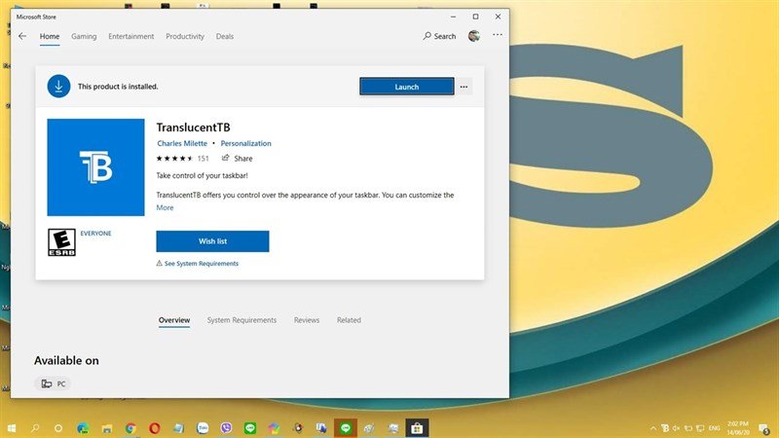Screen dimensions: 779x438
Task: Open Zalo app on the taskbar
Action: point(203,428)
